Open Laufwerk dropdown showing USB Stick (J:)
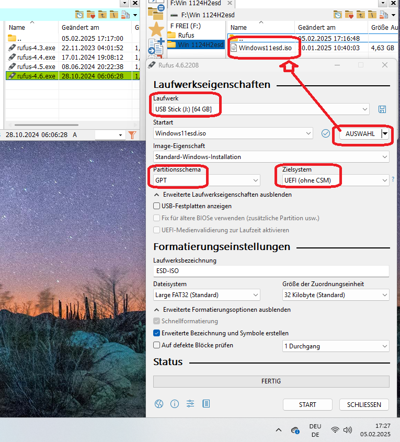This screenshot has width=400, height=442. tap(261, 109)
